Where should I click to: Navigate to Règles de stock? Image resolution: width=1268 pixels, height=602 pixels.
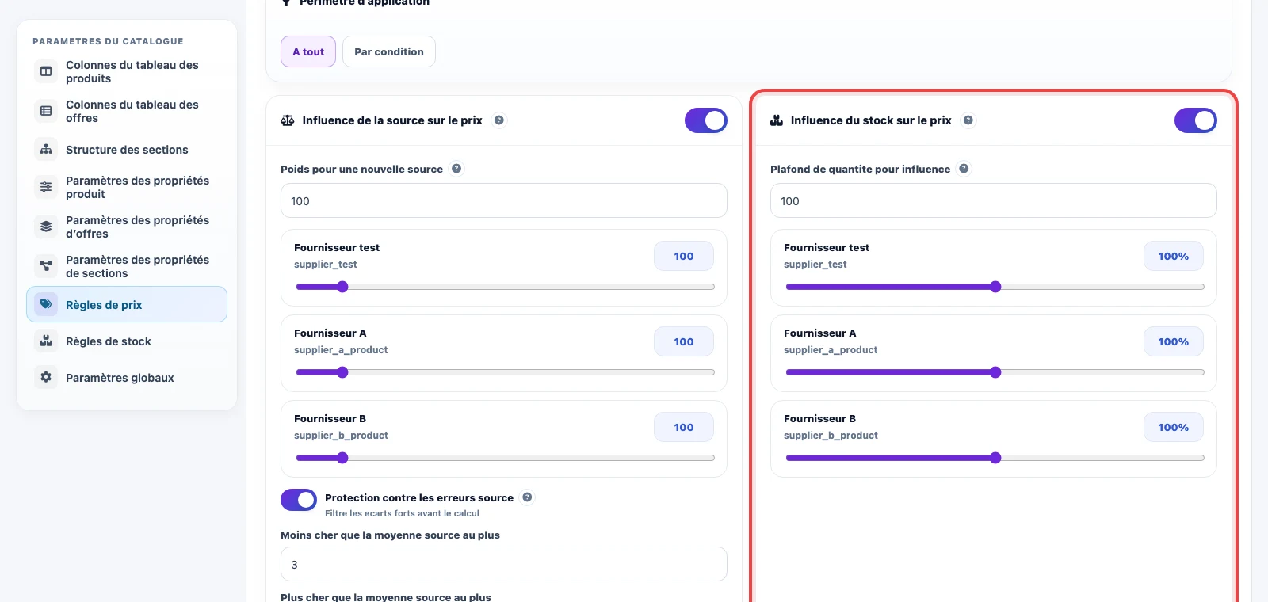pos(127,341)
